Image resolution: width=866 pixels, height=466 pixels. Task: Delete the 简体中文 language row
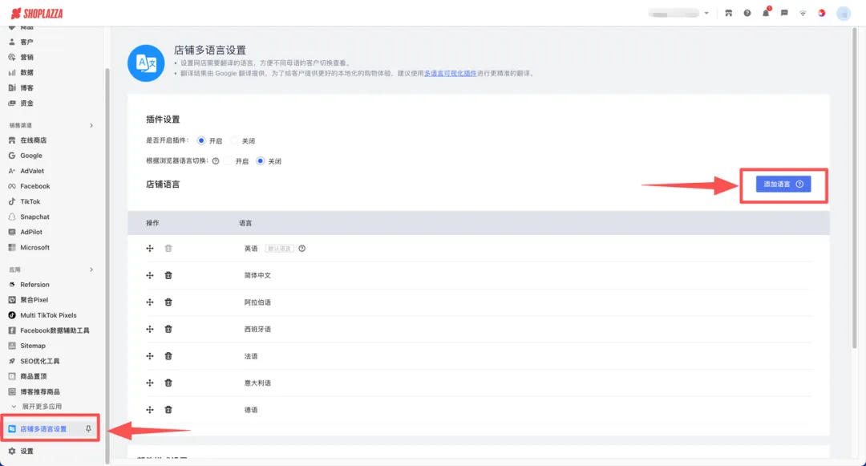click(168, 276)
